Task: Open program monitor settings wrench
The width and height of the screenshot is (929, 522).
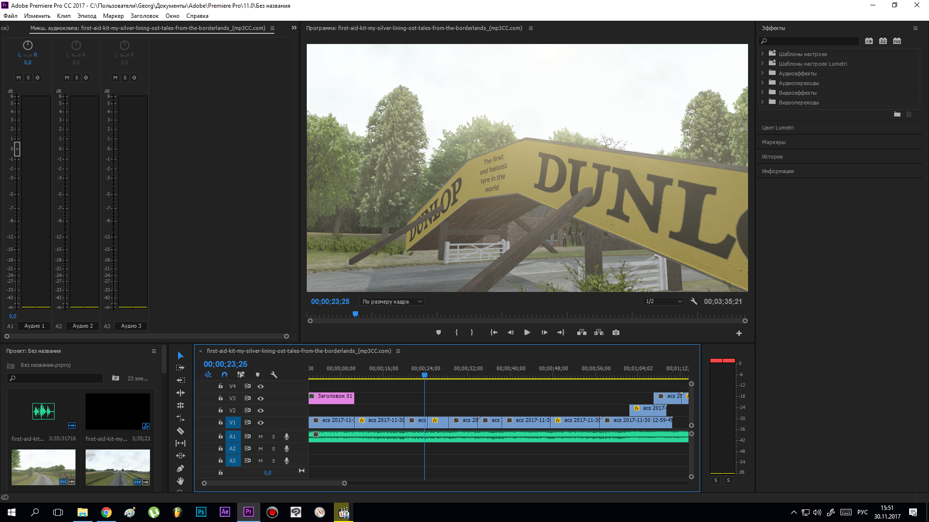Action: 694,301
